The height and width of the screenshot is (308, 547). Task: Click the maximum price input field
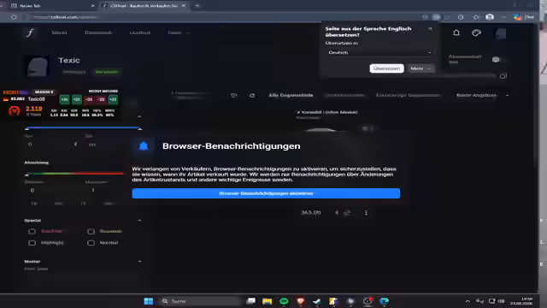tap(112, 145)
